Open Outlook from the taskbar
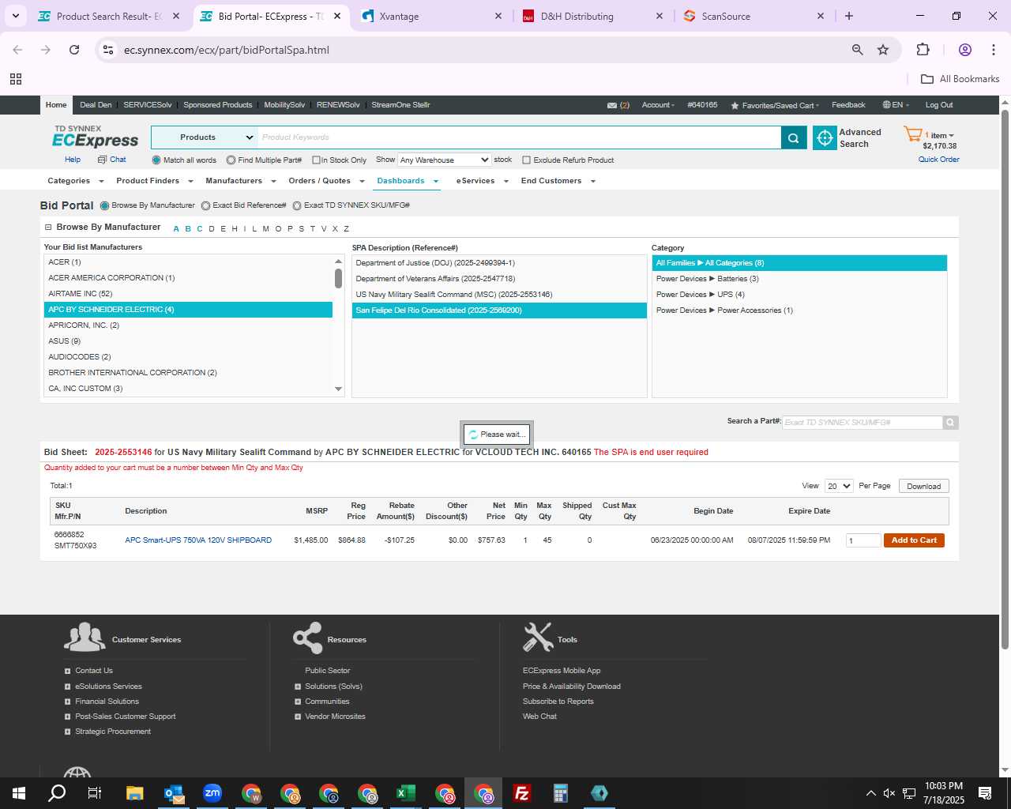The height and width of the screenshot is (809, 1011). click(174, 793)
